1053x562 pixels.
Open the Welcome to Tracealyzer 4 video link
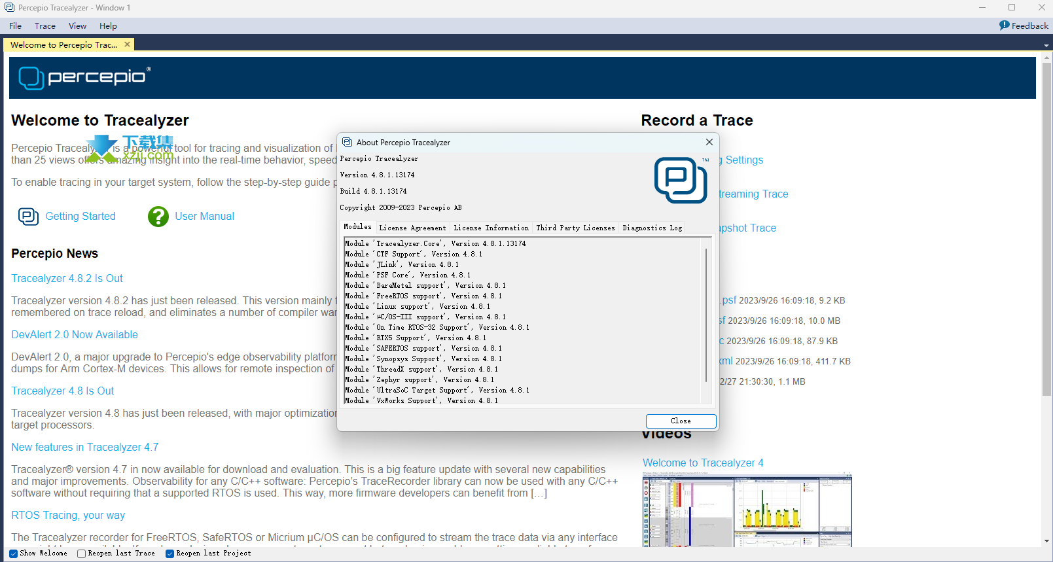(703, 463)
